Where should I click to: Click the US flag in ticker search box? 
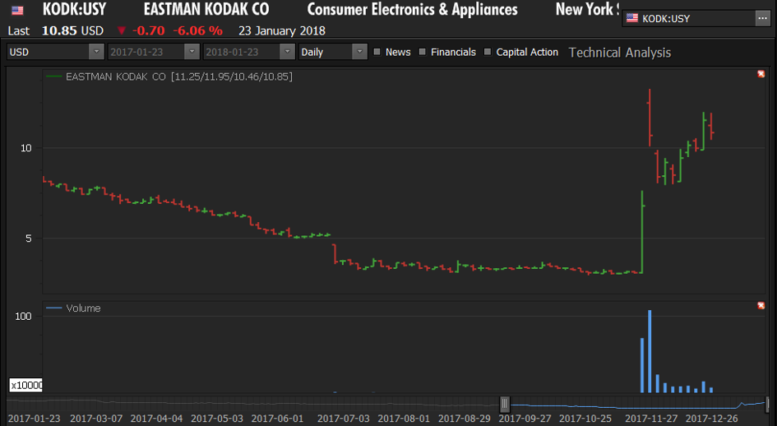pos(631,18)
